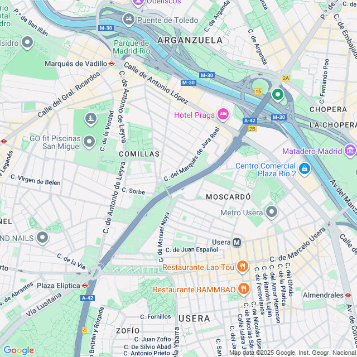Open the Restaurante BAMMBAO restaurant pin
357x357 pixels.
coord(244,289)
